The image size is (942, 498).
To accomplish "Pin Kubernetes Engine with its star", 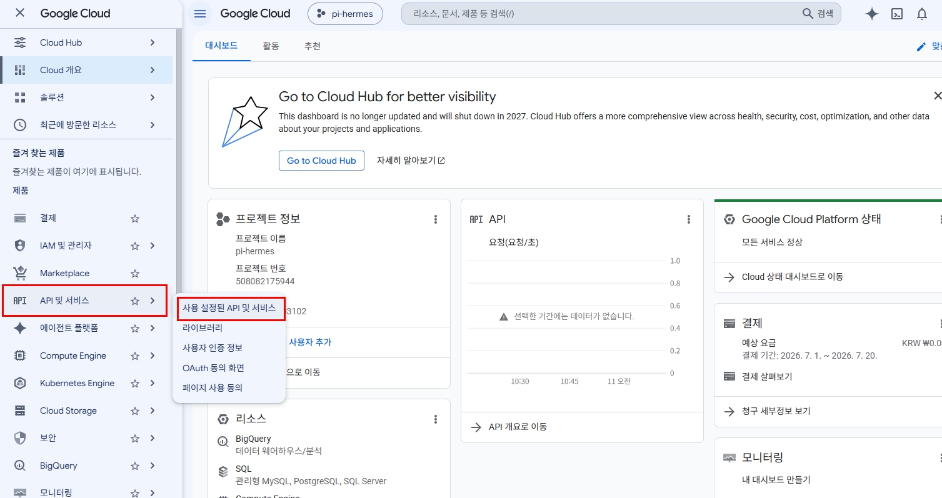I will point(134,384).
